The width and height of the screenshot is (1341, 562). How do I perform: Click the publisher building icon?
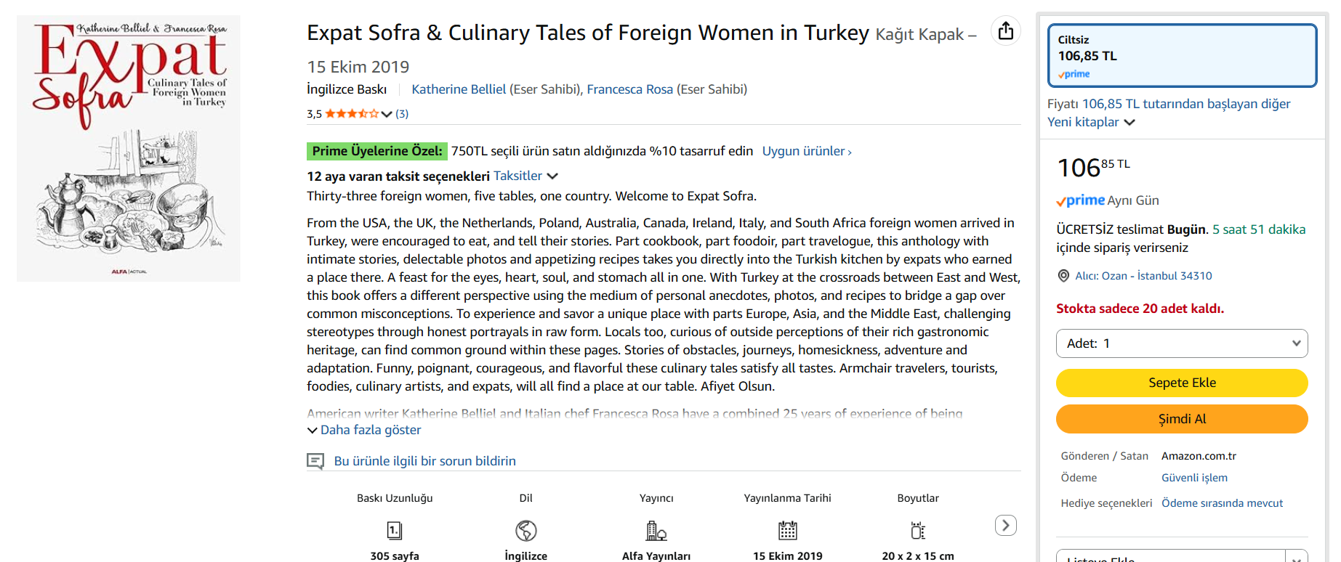[656, 531]
